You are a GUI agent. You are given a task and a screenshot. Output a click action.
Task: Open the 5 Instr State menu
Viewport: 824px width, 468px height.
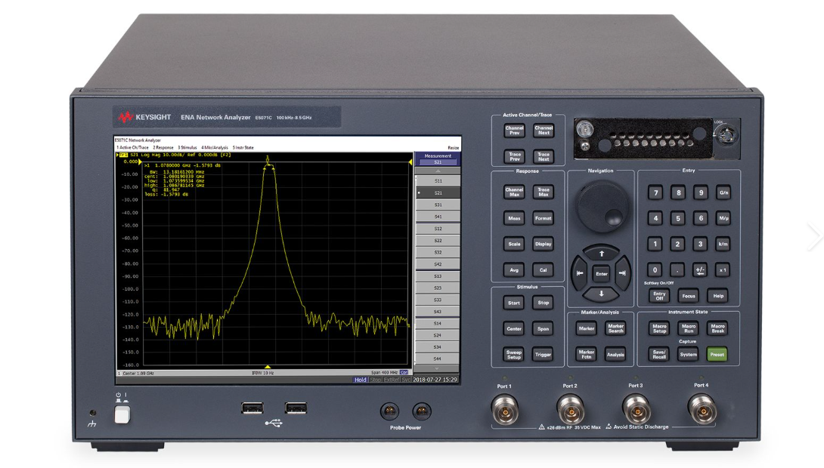tap(243, 147)
